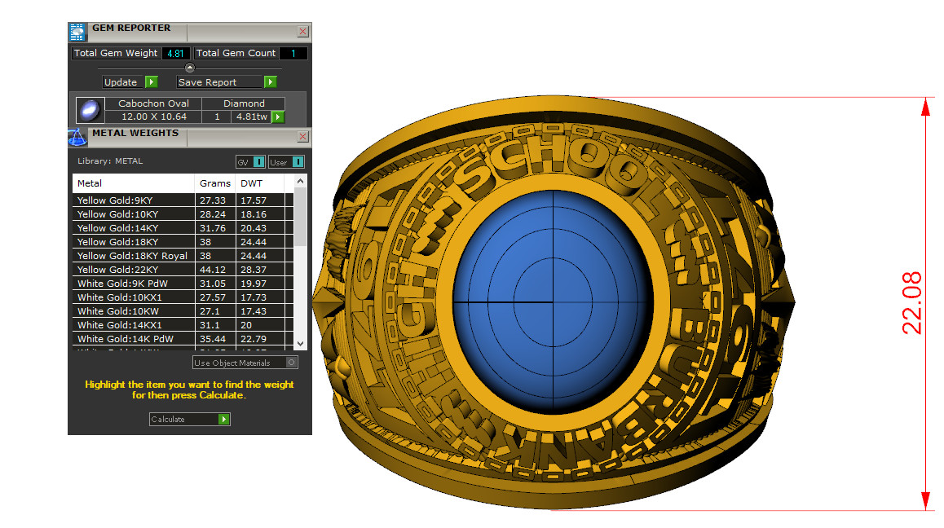Close the Metal Weights panel
This screenshot has height=528, width=944.
point(303,137)
